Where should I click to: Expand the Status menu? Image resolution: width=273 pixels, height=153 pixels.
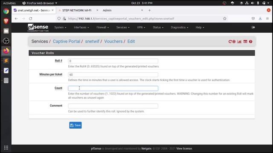(x=158, y=27)
